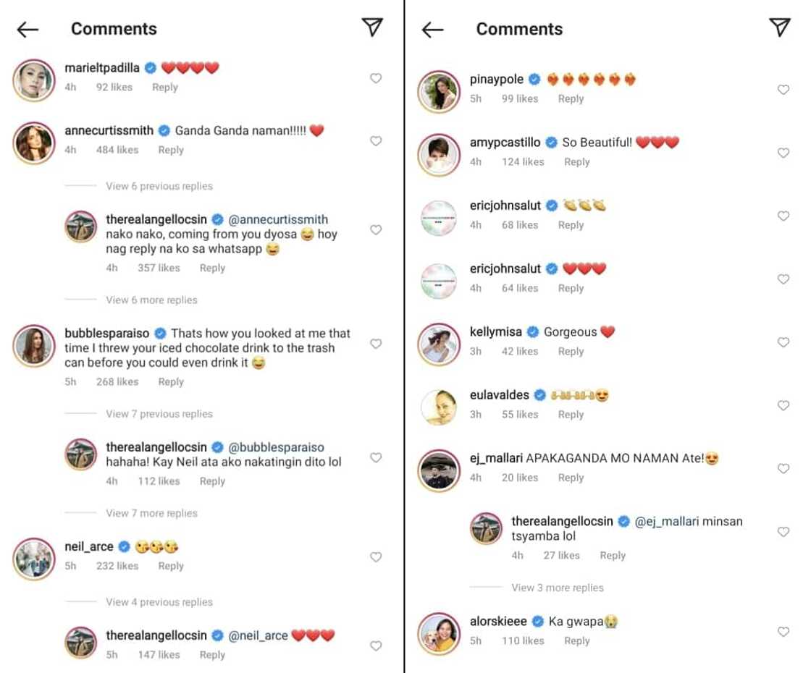Screen dimensions: 811x673
Task: Open the @bubblesparaiso mention link
Action: point(277,447)
